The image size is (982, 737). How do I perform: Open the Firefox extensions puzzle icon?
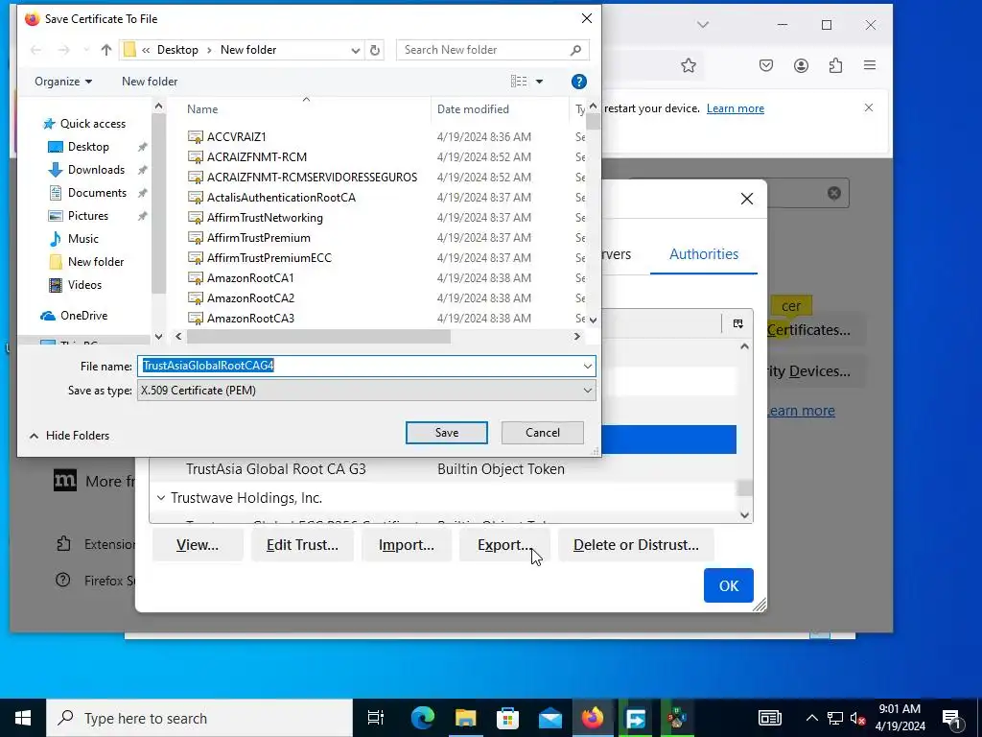(835, 66)
